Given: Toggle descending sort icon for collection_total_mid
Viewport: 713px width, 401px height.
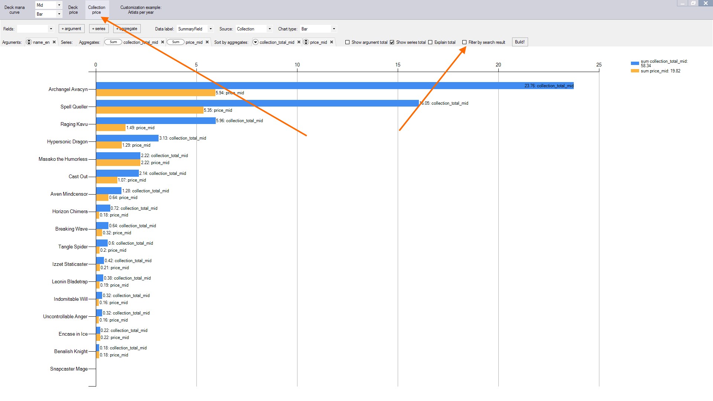Looking at the screenshot, I should pyautogui.click(x=255, y=42).
